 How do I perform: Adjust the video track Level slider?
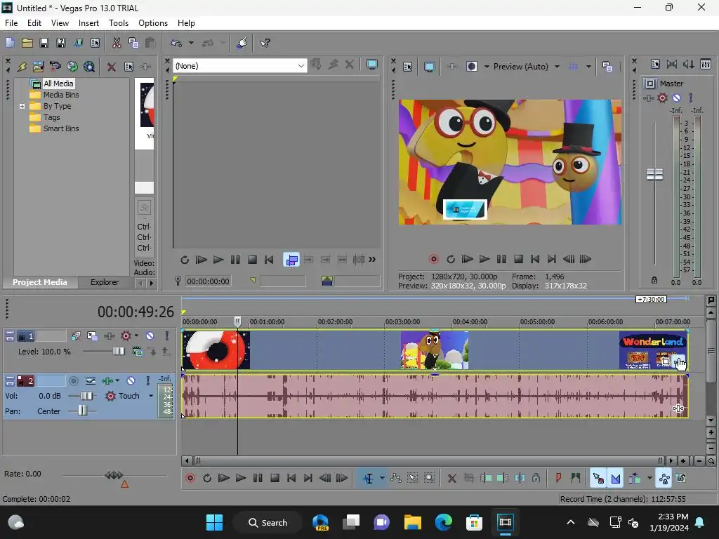click(x=118, y=352)
